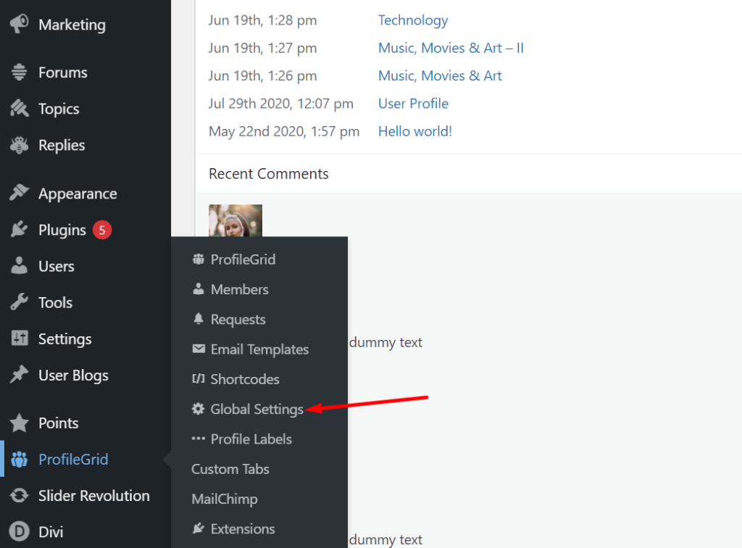The height and width of the screenshot is (548, 742).
Task: Select the Appearance paintbrush icon
Action: pos(20,193)
